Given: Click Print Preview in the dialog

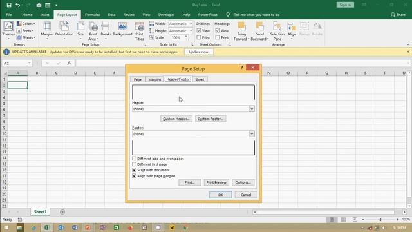Looking at the screenshot, I should [x=216, y=182].
